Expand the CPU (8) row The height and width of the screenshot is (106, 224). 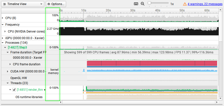(3, 18)
